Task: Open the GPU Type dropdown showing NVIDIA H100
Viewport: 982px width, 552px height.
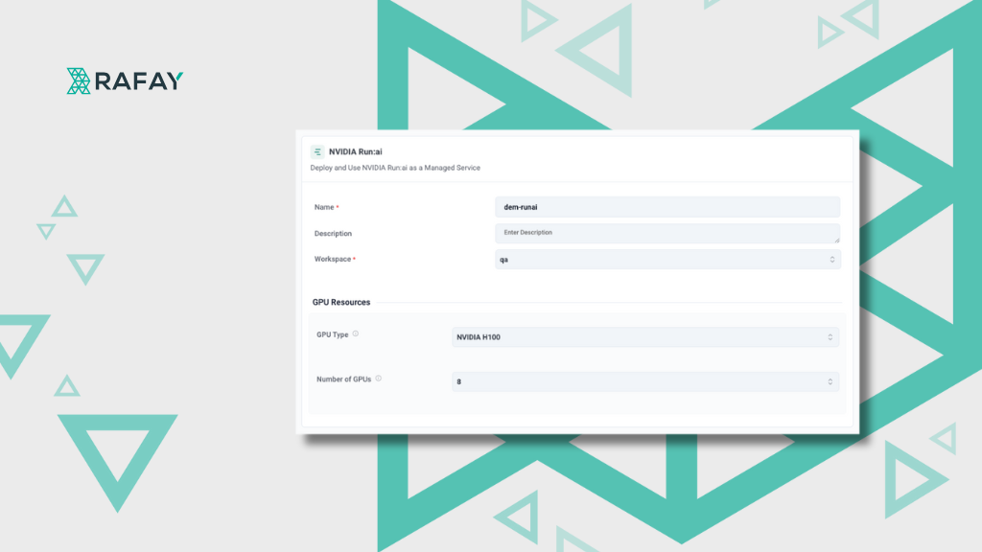Action: [x=645, y=337]
